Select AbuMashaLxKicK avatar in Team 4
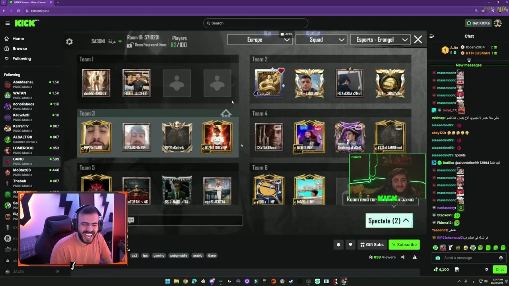 point(350,137)
